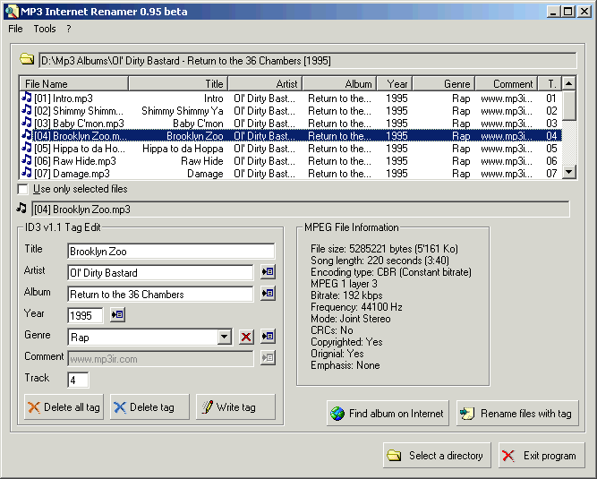Click the music note icon of [01] Intro.mp3
597x479 pixels.
click(26, 98)
